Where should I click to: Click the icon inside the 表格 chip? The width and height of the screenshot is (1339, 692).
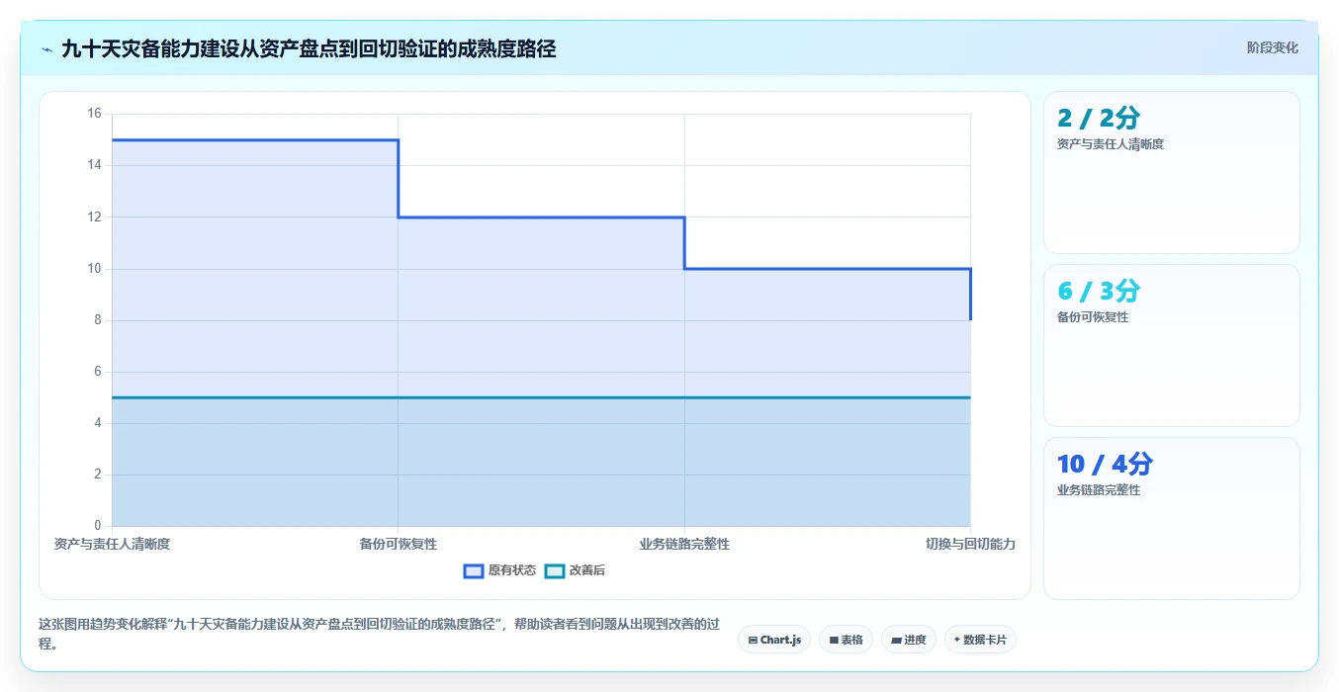(x=834, y=640)
